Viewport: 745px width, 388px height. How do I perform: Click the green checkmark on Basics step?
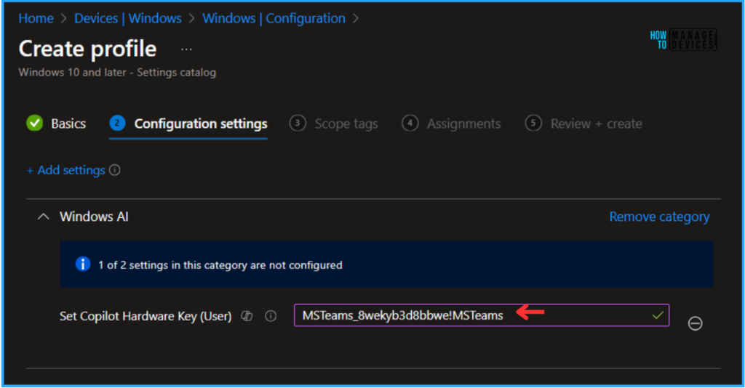(35, 124)
